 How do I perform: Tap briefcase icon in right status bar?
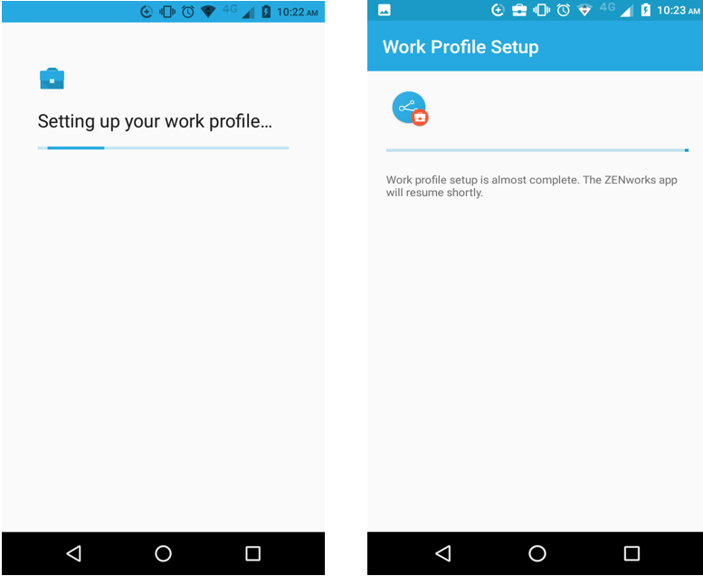coord(519,10)
